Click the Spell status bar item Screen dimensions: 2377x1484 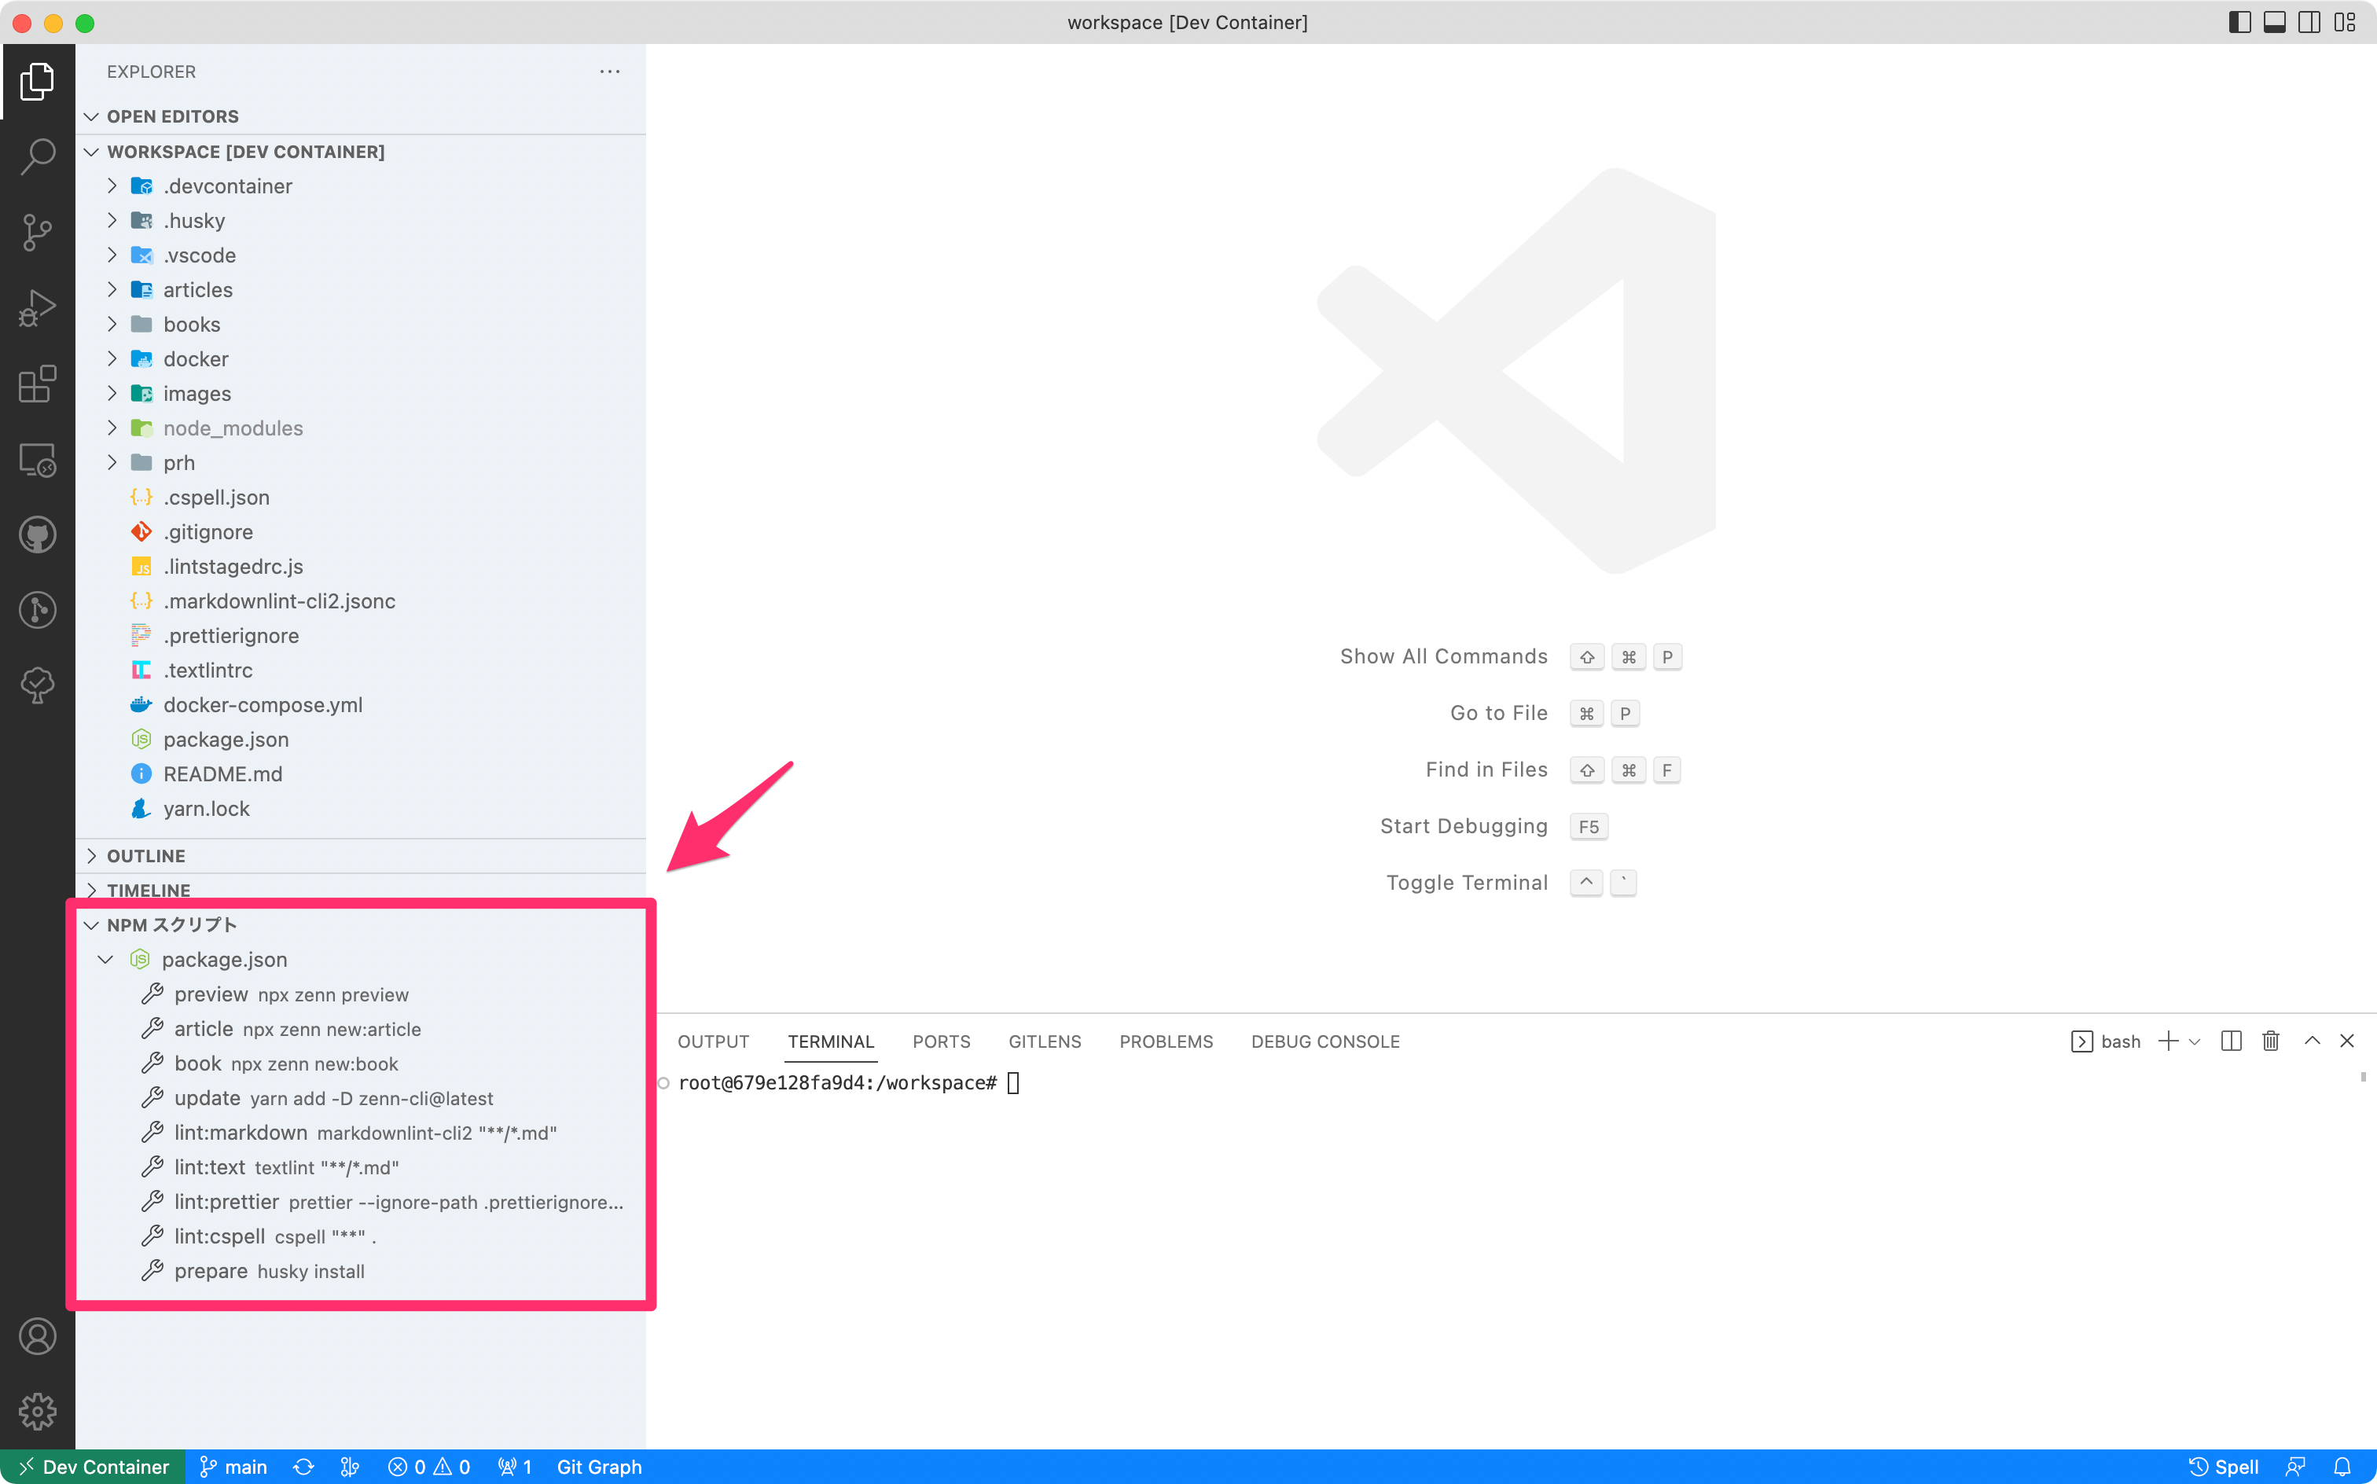click(2224, 1467)
